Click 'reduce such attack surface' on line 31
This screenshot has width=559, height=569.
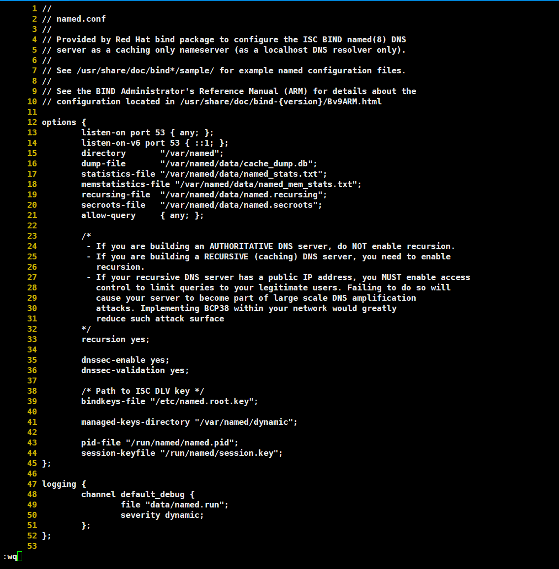(160, 318)
